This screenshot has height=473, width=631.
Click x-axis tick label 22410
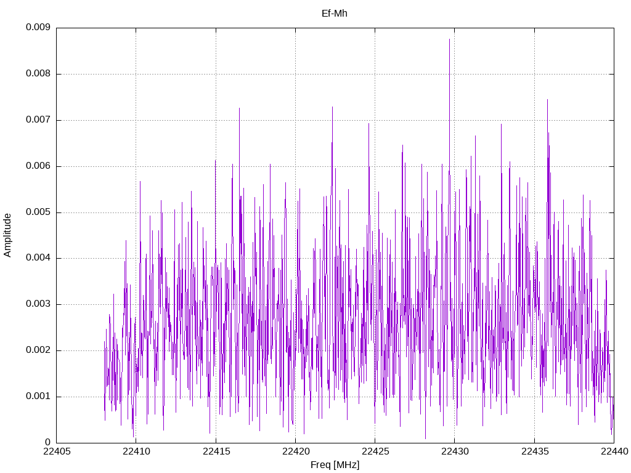pos(136,451)
